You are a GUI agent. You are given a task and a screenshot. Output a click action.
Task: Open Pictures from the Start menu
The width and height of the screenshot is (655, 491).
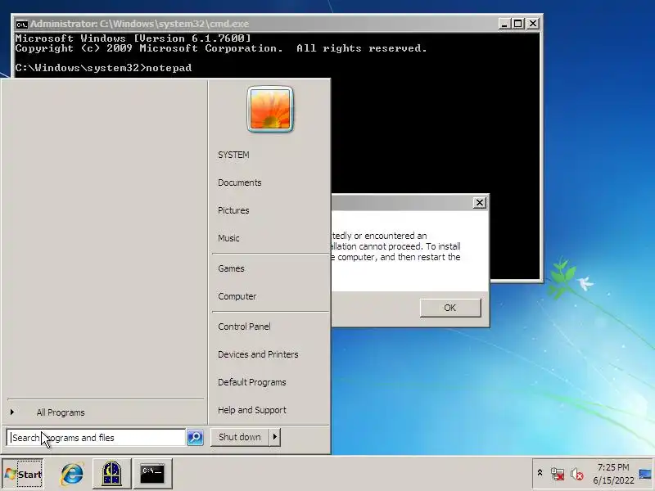[233, 210]
